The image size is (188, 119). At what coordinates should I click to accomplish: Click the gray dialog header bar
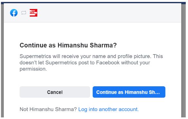tap(92, 13)
